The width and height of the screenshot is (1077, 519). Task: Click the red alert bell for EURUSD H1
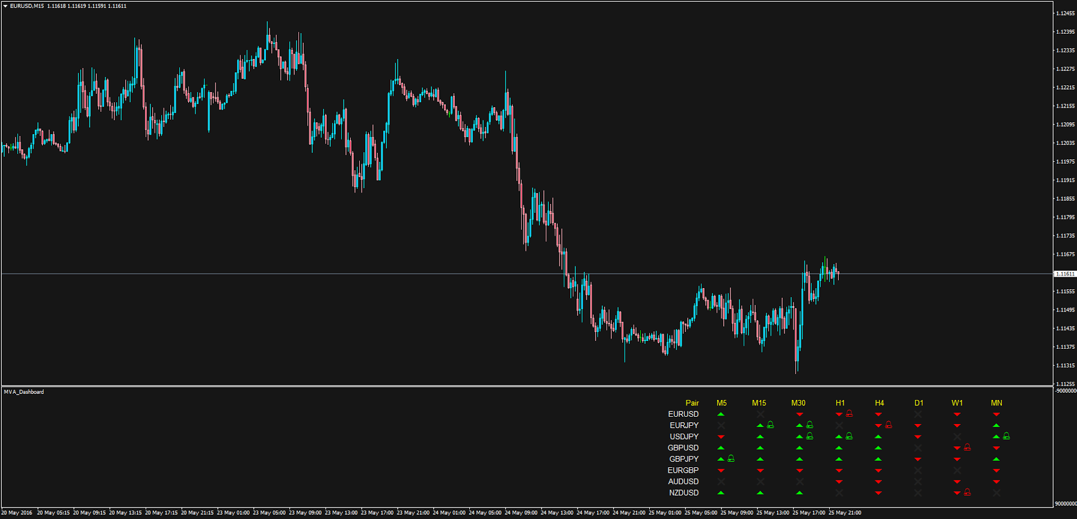(x=850, y=414)
